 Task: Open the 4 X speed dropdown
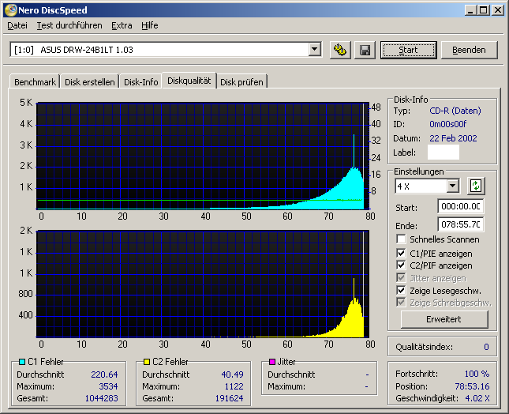(x=452, y=186)
